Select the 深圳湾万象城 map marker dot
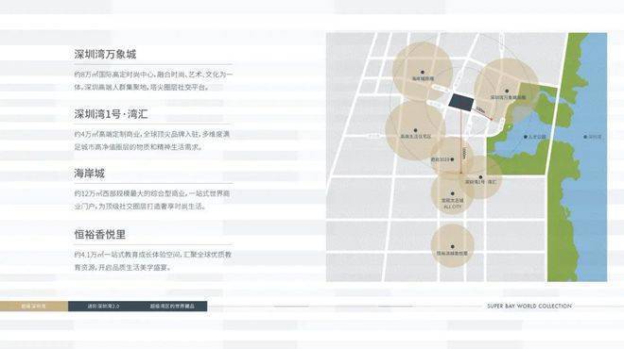624x349 pixels. coord(507,91)
